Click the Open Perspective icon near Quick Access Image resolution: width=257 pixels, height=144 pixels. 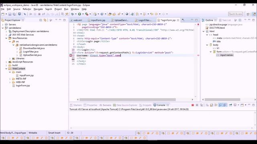coord(248,14)
